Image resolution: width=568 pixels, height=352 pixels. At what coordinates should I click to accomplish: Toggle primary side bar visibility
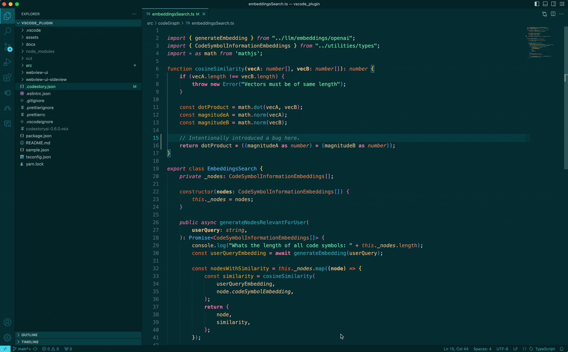pyautogui.click(x=537, y=4)
